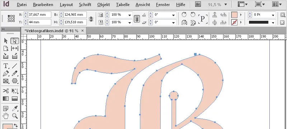287x129 pixels.
Task: Expand the stroke color options arrow
Action: click(x=241, y=23)
